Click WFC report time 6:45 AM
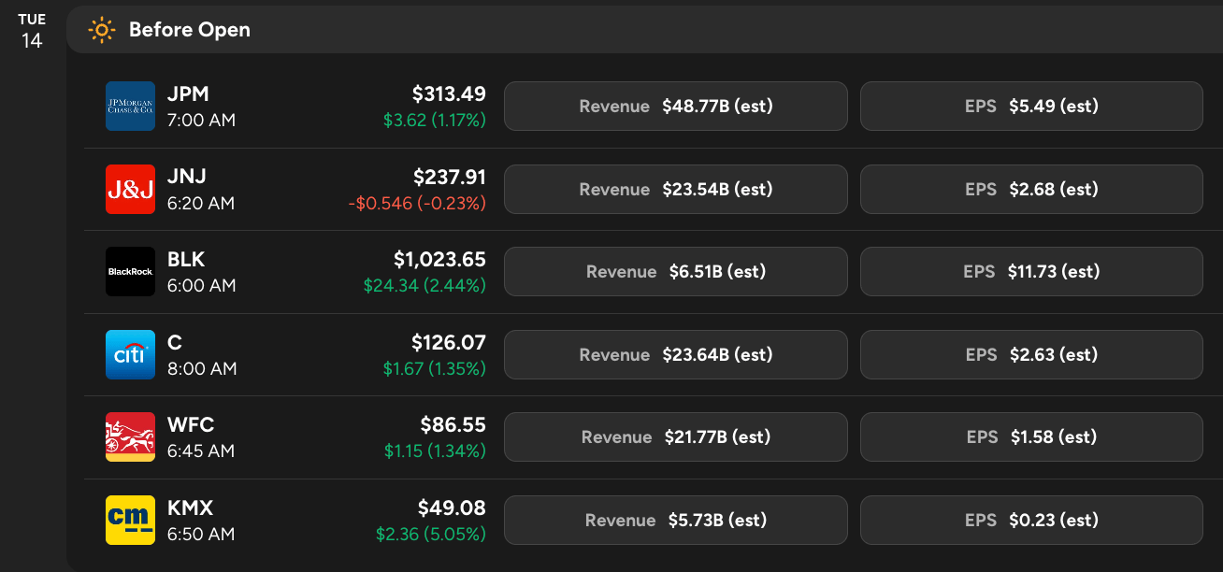 tap(201, 450)
